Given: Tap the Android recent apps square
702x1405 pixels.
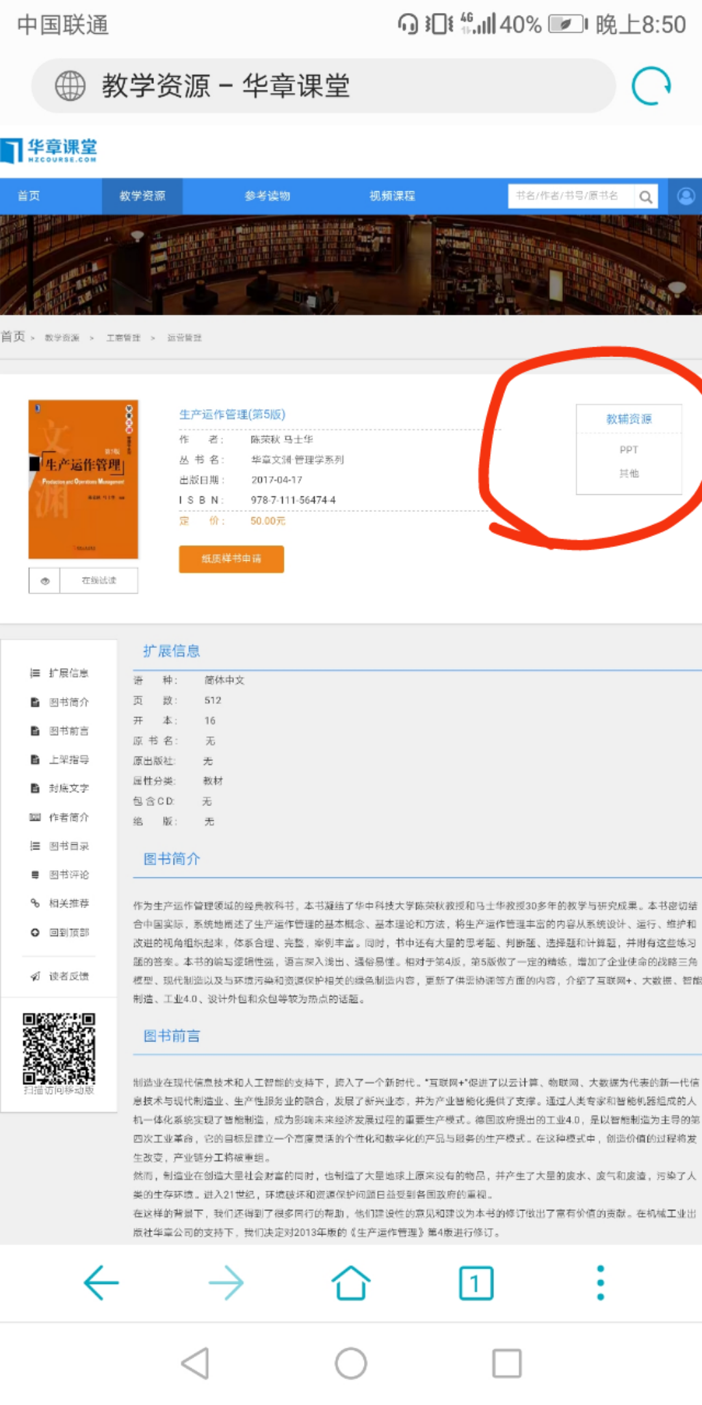Looking at the screenshot, I should [x=507, y=1363].
